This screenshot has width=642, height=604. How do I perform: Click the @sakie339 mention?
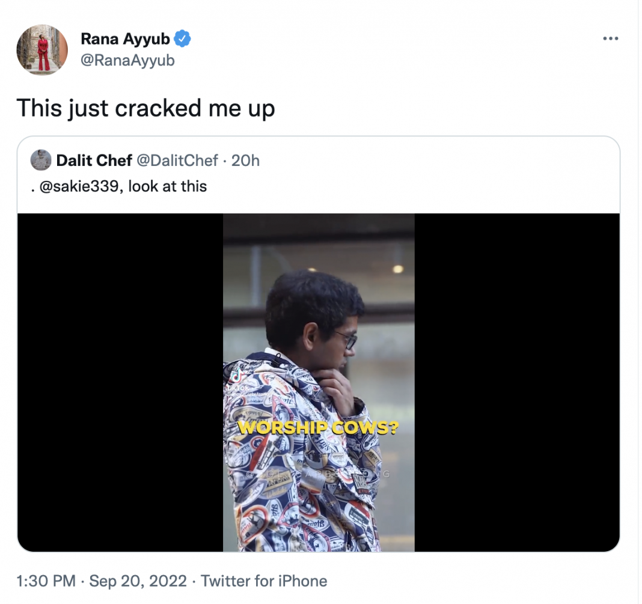pyautogui.click(x=79, y=186)
